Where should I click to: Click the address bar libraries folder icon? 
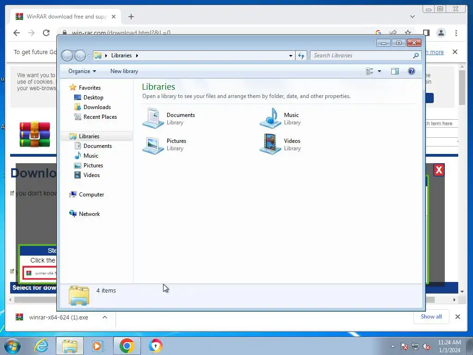(x=98, y=55)
